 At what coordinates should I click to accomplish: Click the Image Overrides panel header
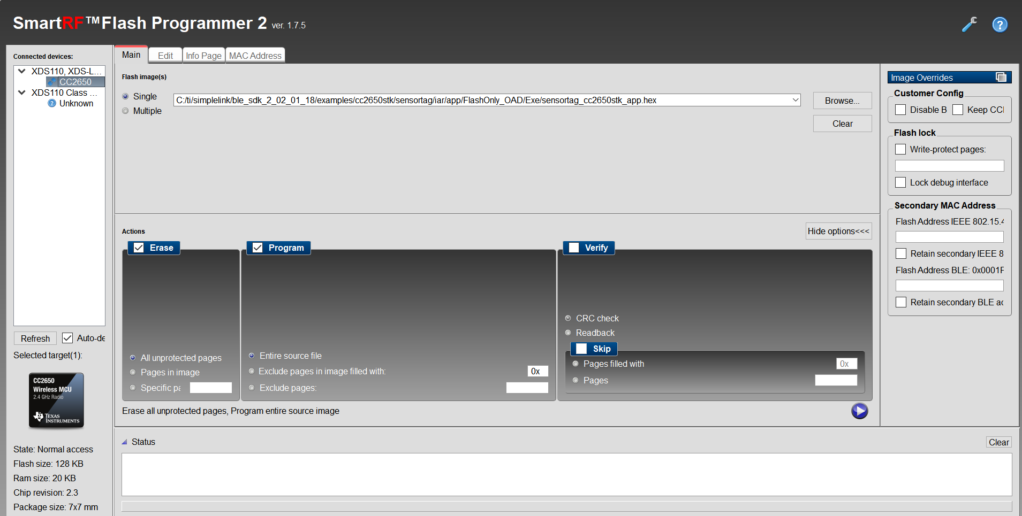pos(949,77)
